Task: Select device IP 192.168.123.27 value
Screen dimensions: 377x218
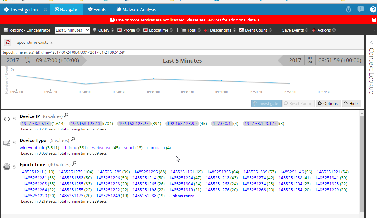Action: click(x=134, y=124)
